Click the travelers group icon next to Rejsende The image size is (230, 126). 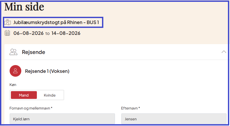(x=13, y=52)
